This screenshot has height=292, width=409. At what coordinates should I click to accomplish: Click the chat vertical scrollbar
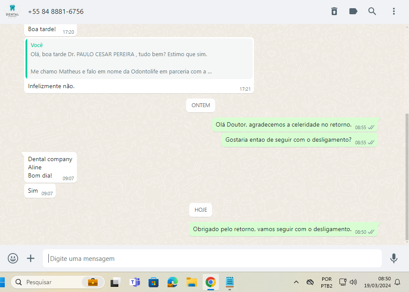coord(407,176)
